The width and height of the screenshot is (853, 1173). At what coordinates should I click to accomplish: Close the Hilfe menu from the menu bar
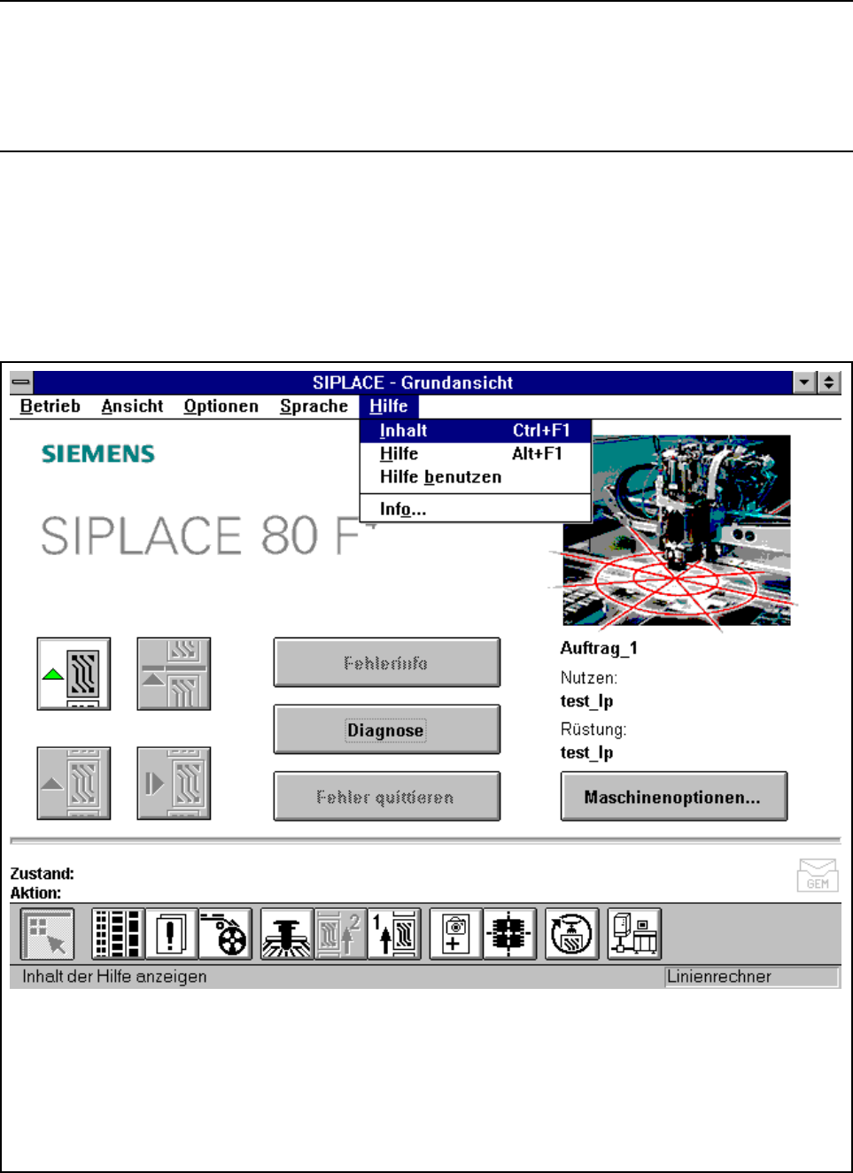pos(389,406)
